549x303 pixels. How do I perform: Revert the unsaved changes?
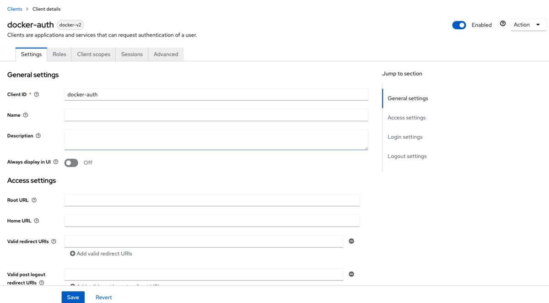[103, 297]
